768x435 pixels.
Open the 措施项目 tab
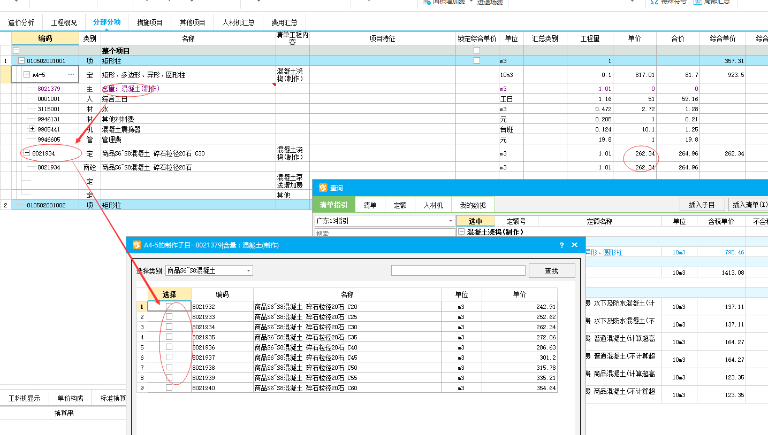tap(149, 22)
